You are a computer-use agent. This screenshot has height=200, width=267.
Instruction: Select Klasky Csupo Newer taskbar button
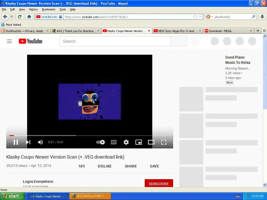48,196
